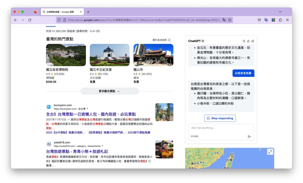Expand 更多觀光景點 attractions list
This screenshot has height=183, width=303.
click(110, 91)
